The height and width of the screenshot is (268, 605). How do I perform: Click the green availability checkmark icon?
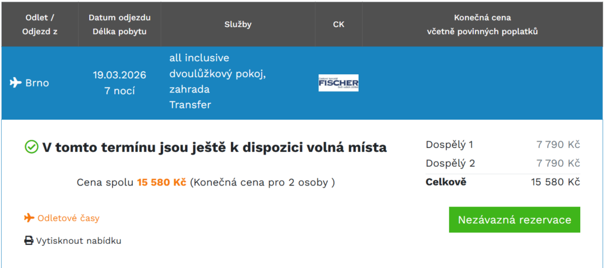click(31, 147)
